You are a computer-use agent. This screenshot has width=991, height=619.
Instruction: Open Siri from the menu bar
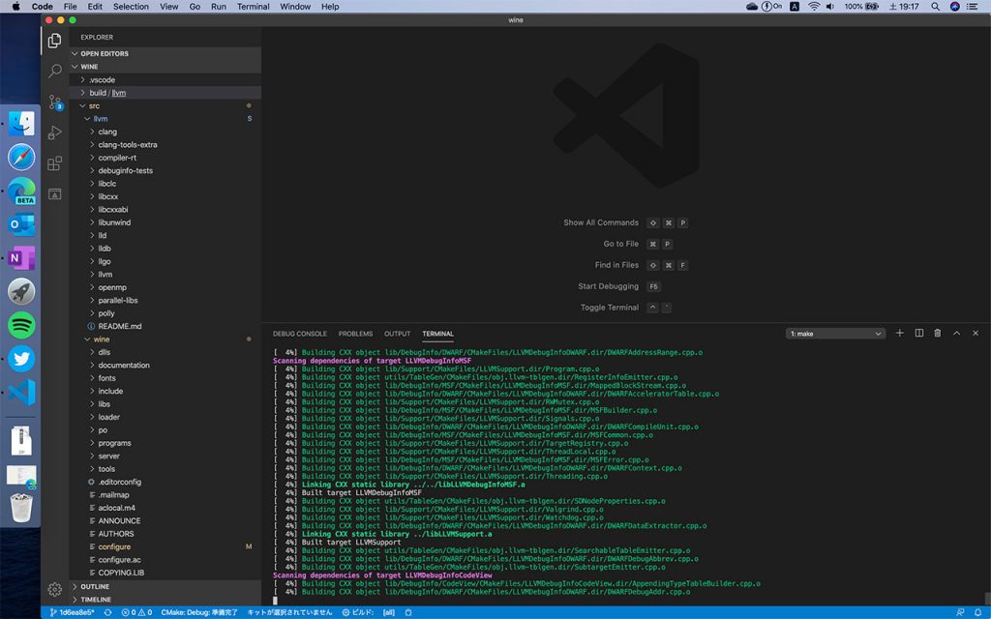coord(954,7)
